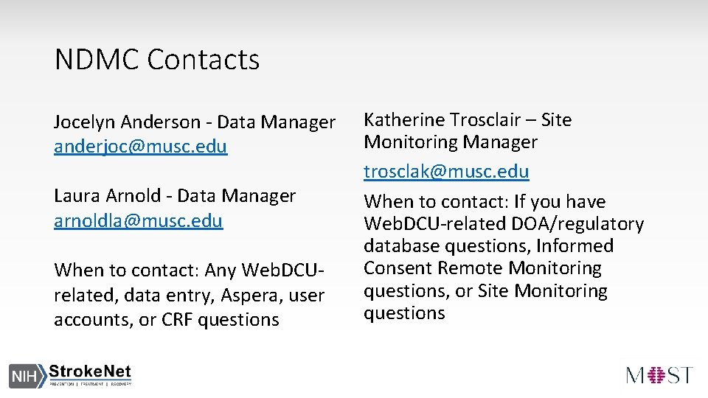Click the Prevention Treatment Recovery tagline

tap(90, 384)
